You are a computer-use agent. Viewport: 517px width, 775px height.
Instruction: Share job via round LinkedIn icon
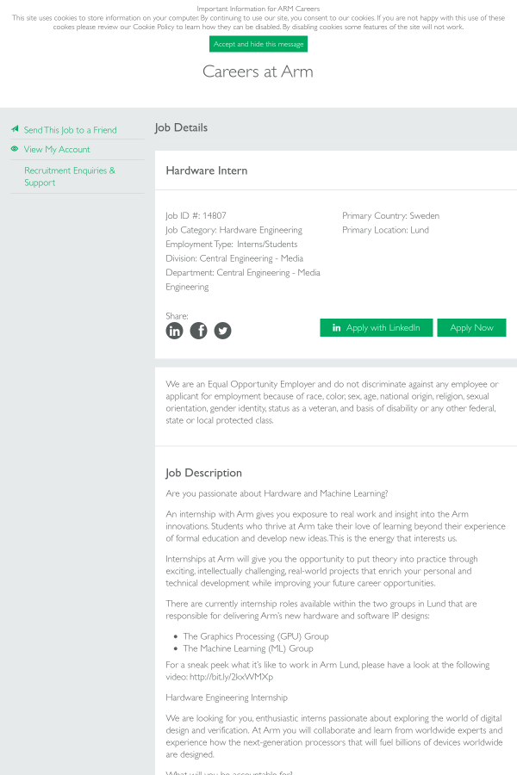pyautogui.click(x=174, y=331)
